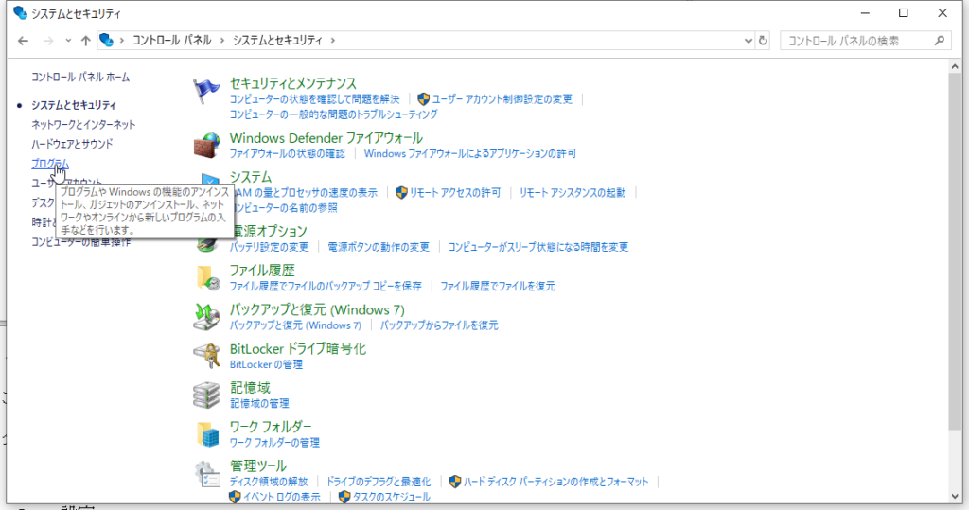
Task: Open システム heading link
Action: [x=250, y=177]
